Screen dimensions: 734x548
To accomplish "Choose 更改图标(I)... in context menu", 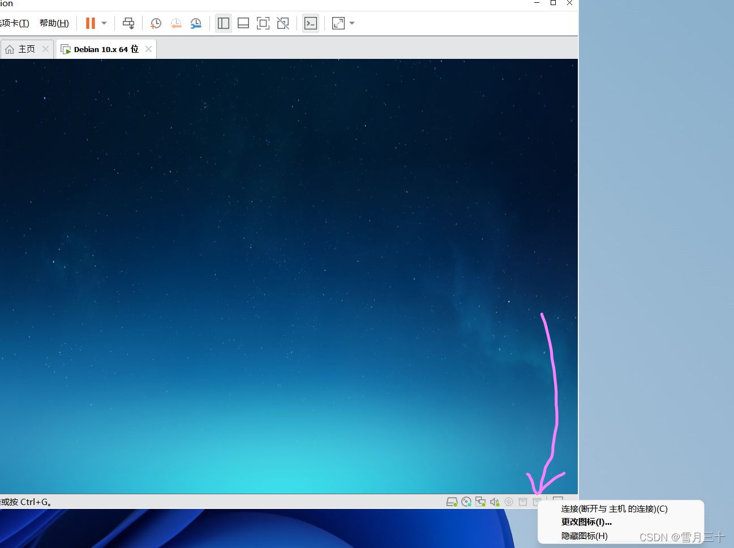I will 586,522.
